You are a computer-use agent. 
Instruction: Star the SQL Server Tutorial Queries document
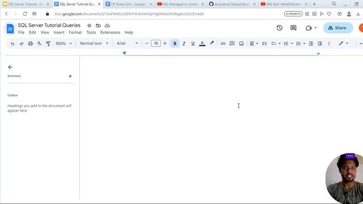tap(89, 25)
